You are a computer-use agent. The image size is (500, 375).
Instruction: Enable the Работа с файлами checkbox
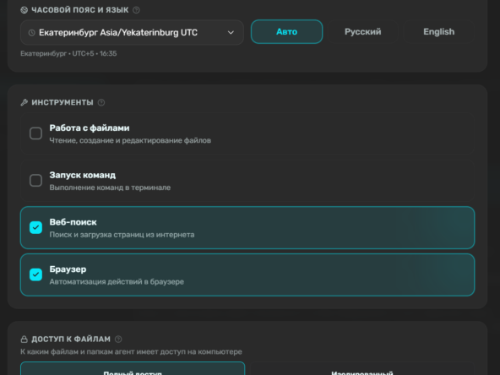[x=35, y=133]
